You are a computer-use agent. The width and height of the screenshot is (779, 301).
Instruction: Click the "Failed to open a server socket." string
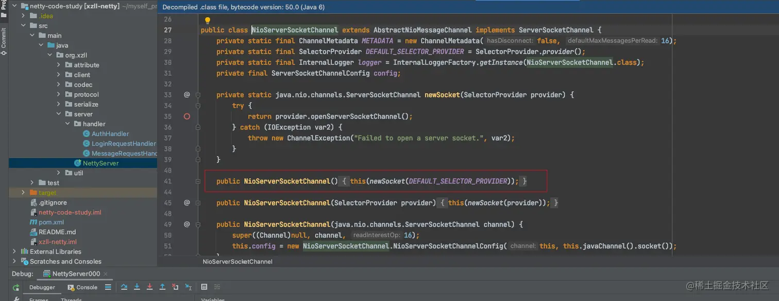click(418, 138)
